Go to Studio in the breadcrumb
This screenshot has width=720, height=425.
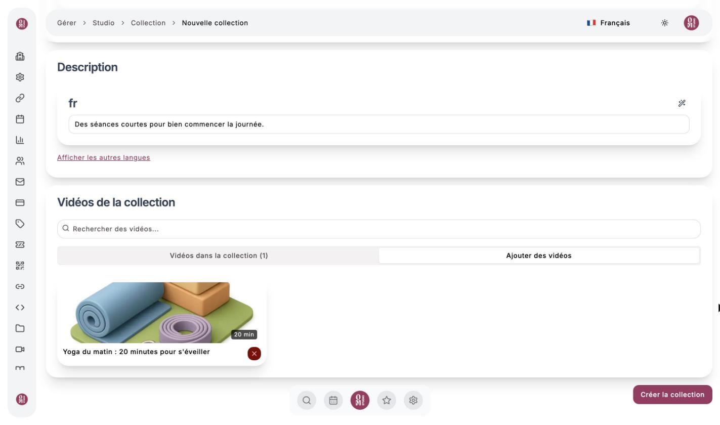(103, 23)
